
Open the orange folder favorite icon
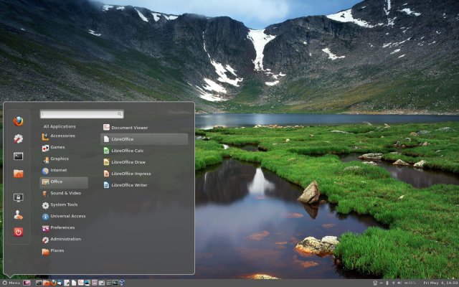pos(19,173)
